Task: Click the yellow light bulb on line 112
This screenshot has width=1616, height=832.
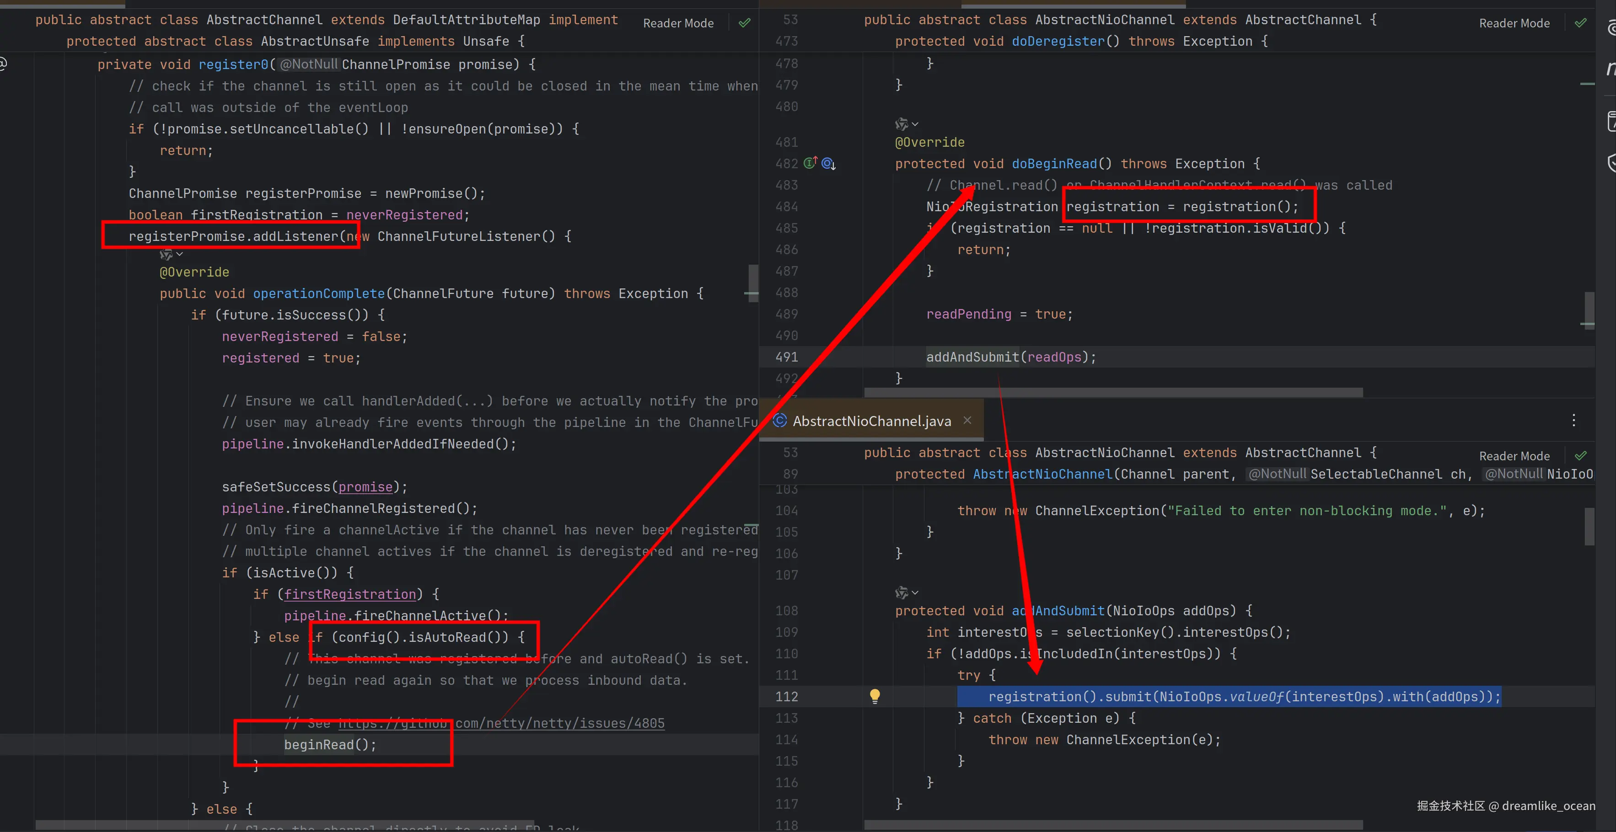Action: pyautogui.click(x=875, y=696)
